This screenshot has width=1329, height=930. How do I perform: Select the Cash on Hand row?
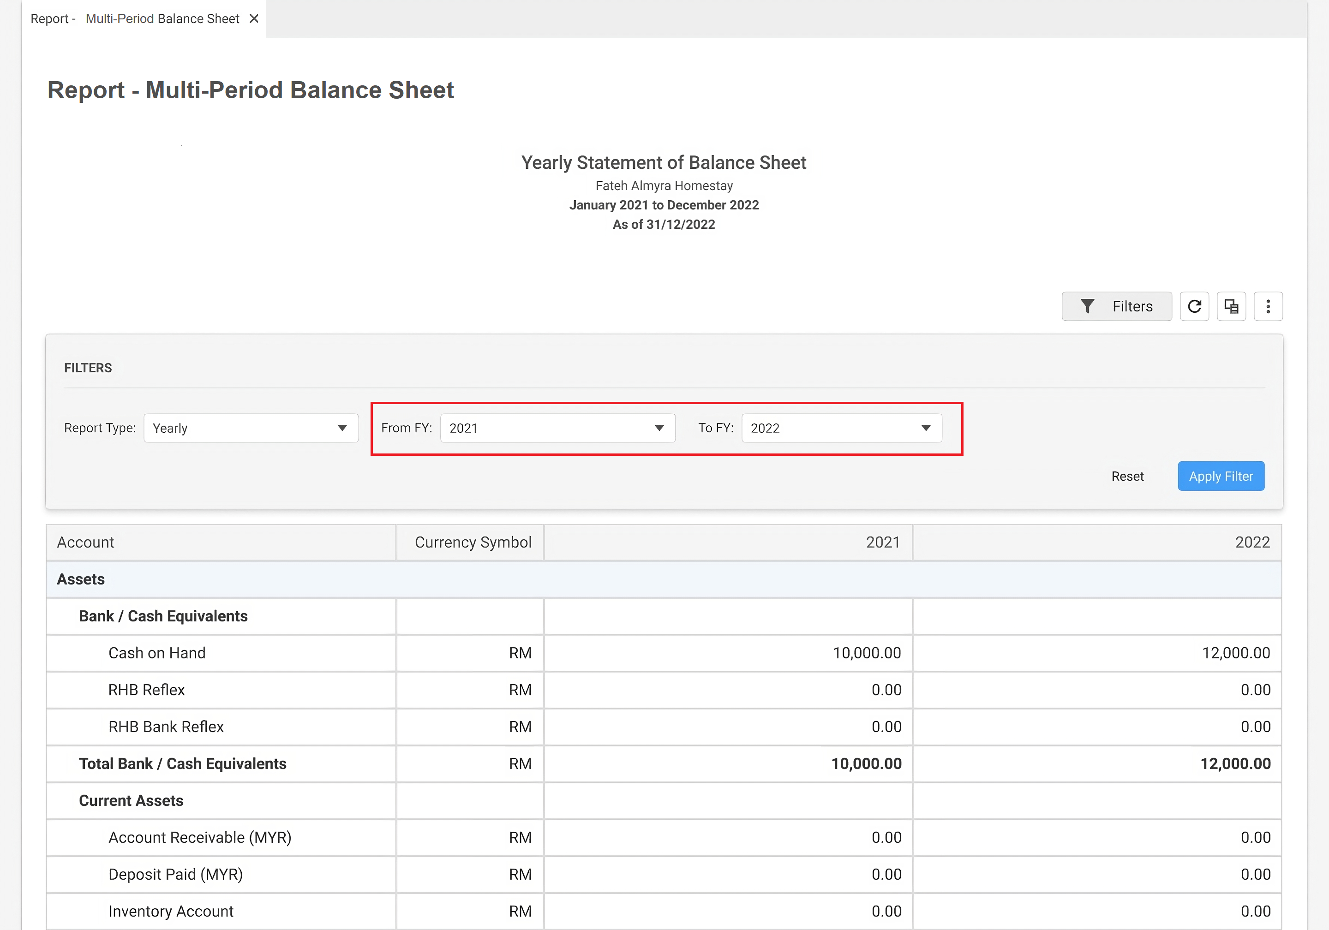tap(664, 653)
